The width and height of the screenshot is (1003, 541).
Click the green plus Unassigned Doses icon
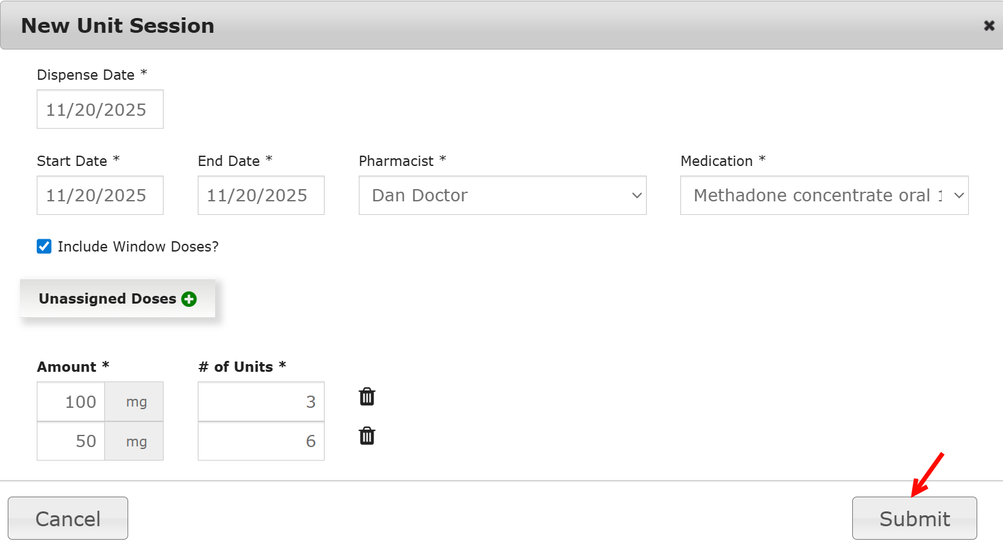189,299
